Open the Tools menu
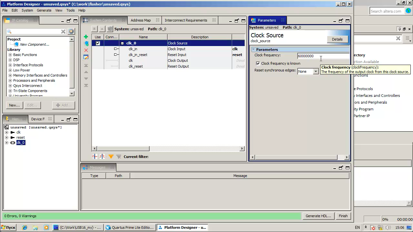 pyautogui.click(x=71, y=10)
